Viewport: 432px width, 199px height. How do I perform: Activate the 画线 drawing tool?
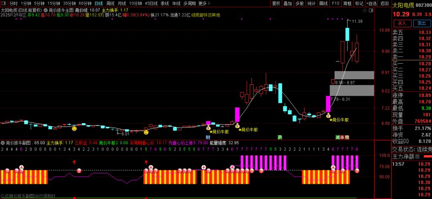[x=323, y=3]
